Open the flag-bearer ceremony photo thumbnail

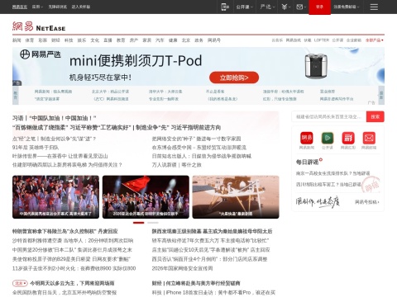[146, 197]
